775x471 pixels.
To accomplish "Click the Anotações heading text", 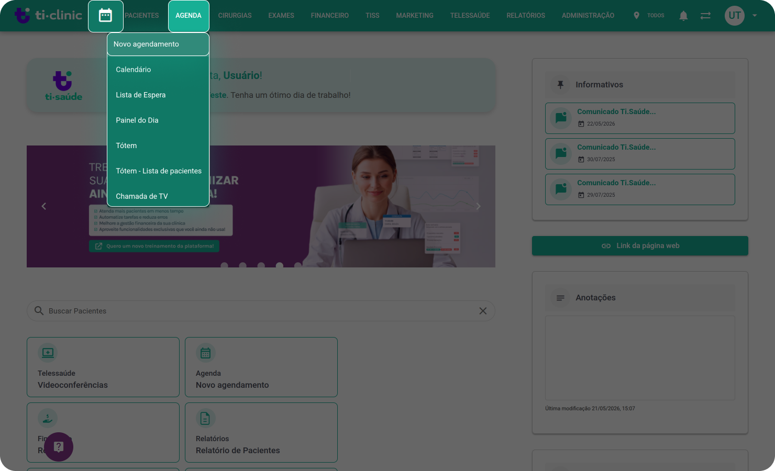I will [595, 298].
